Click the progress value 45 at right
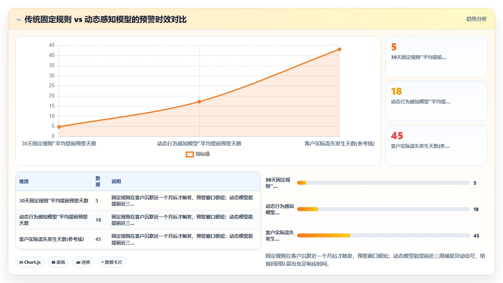Image resolution: width=503 pixels, height=283 pixels. point(476,235)
